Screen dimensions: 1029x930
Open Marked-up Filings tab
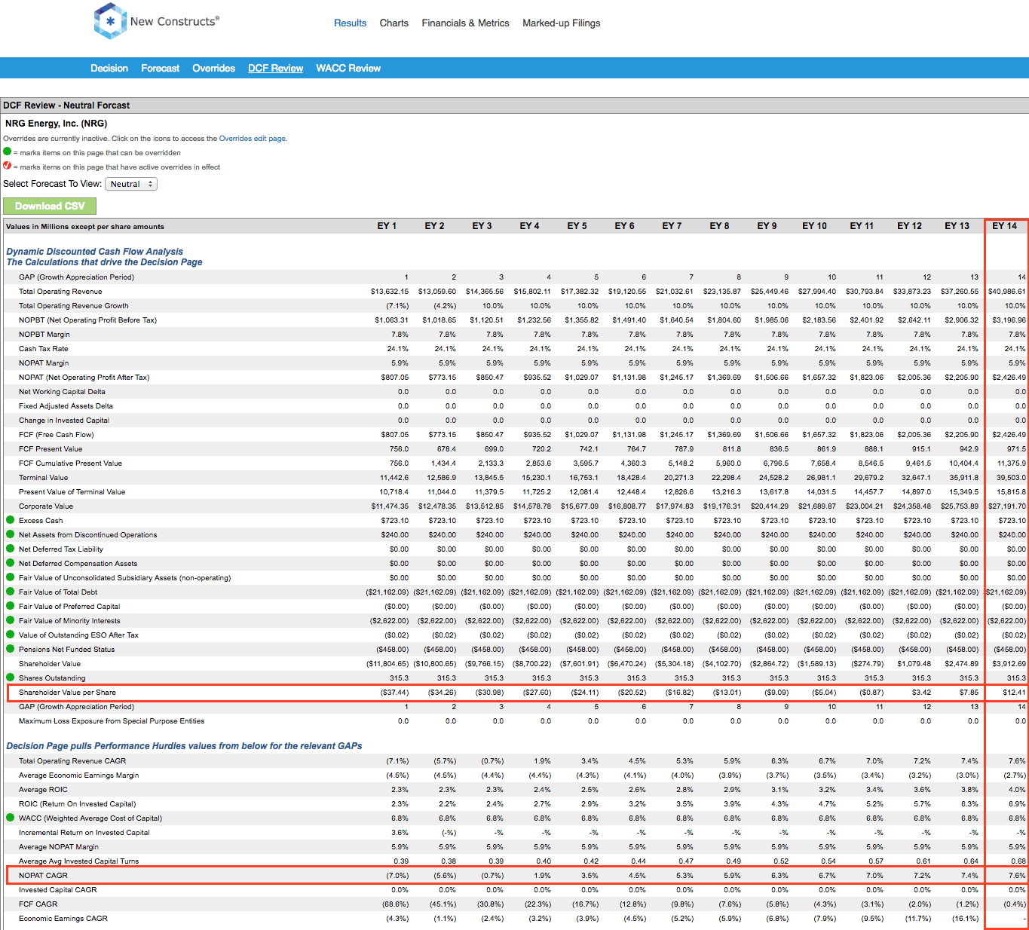tap(562, 23)
